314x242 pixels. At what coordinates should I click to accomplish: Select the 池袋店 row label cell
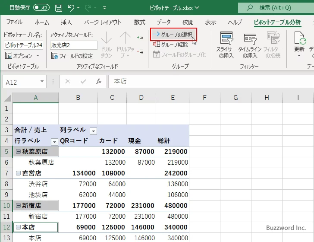click(x=36, y=194)
